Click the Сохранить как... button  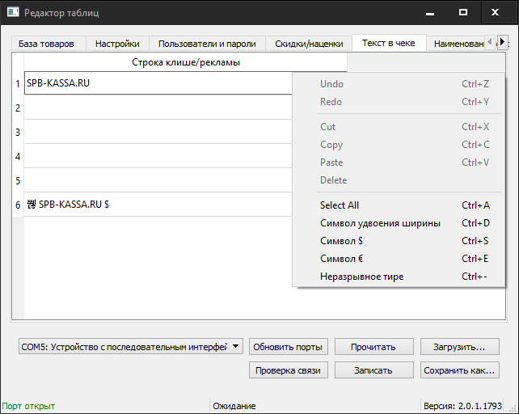coord(459,370)
